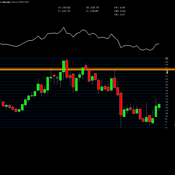The width and height of the screenshot is (175, 175).
Task: Click the 146 price axis label
Action: tap(167, 91)
